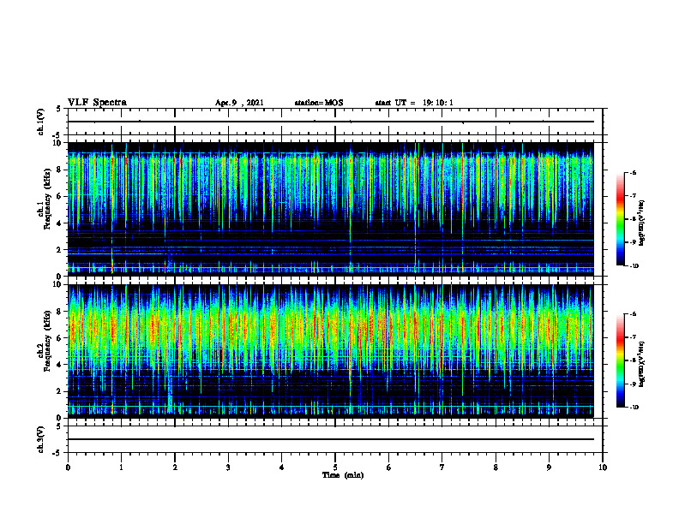The width and height of the screenshot is (679, 524).
Task: Click time axis tick label "5"
Action: coord(335,467)
